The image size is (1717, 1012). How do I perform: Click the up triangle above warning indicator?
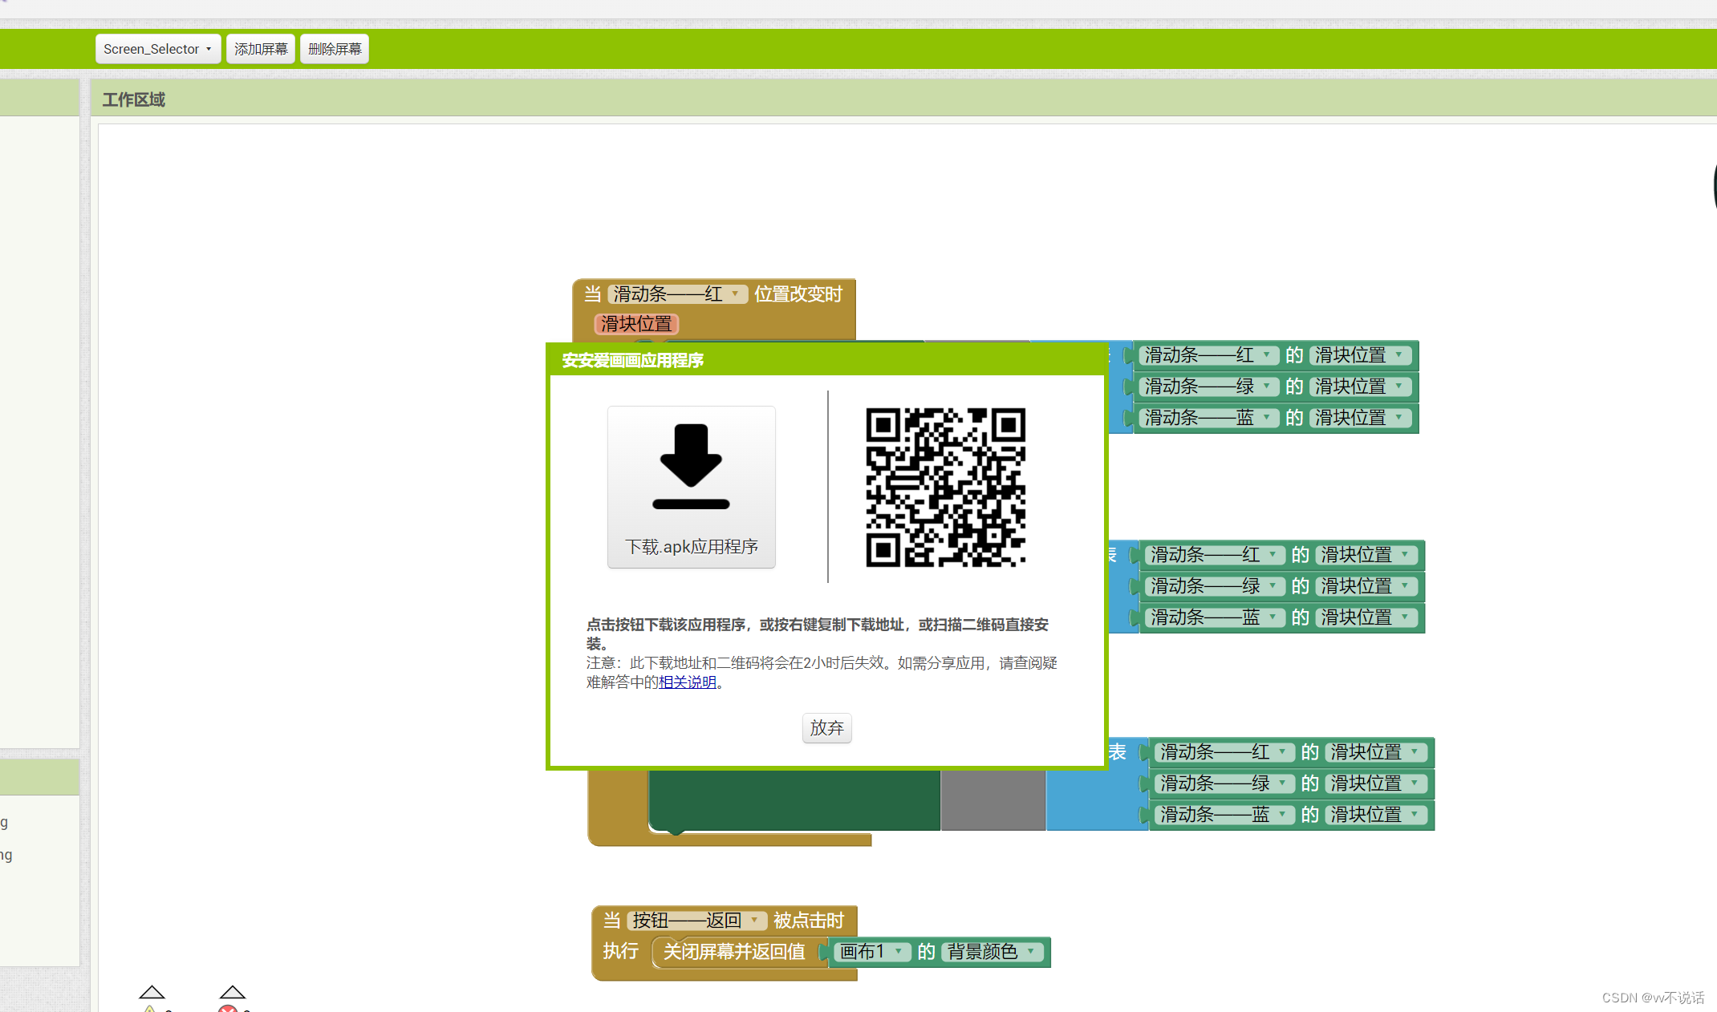[152, 992]
